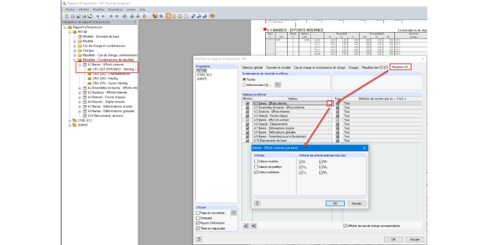Expand STEEL EC3 tree node
Screen dimensions: 488x245
[70, 121]
